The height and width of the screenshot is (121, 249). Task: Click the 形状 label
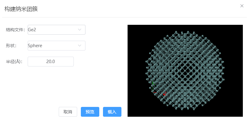coord(11,46)
